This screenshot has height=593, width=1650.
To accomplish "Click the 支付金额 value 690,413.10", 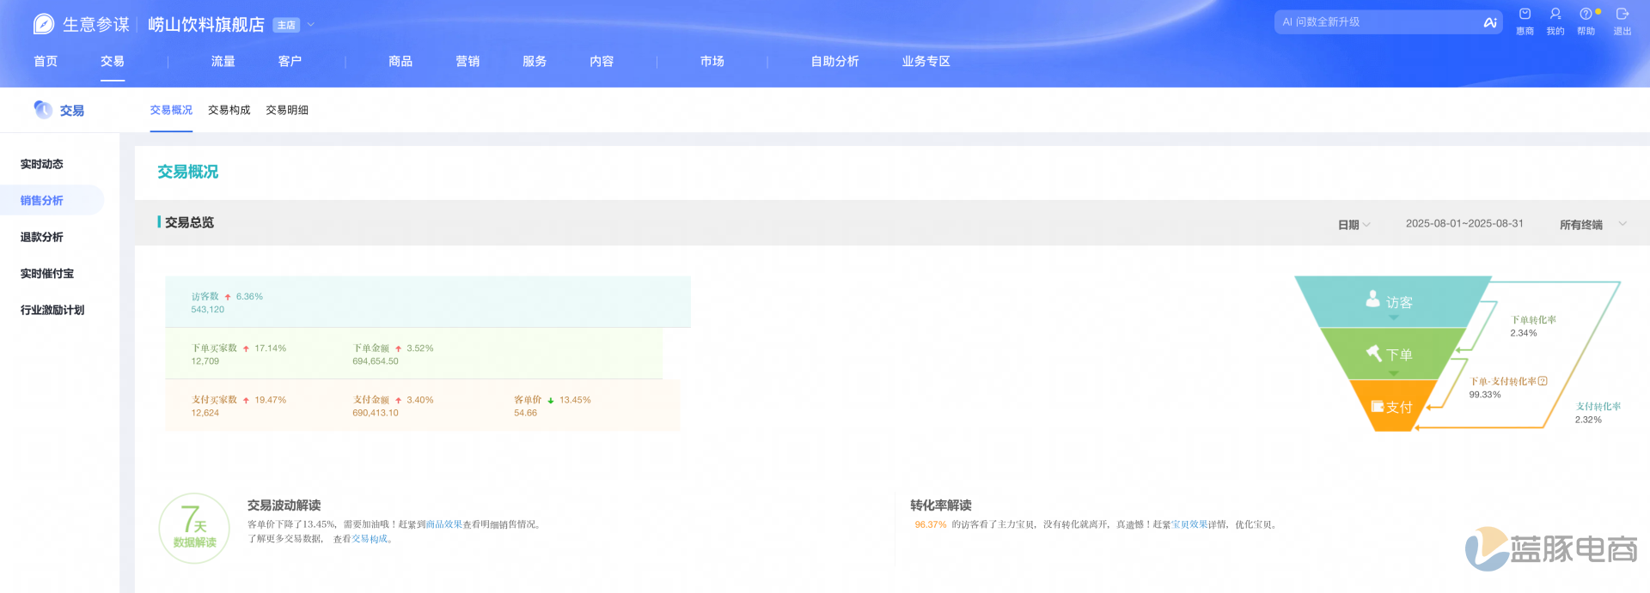I will coord(376,413).
